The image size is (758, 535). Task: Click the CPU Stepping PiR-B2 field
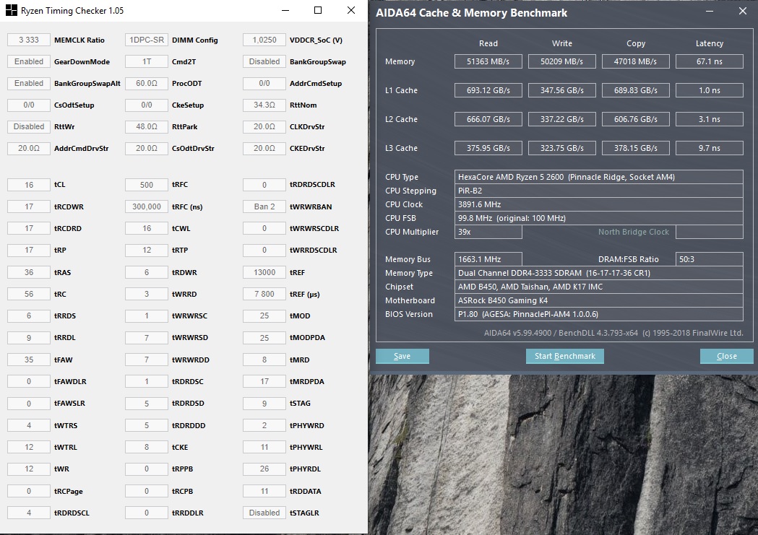(598, 191)
